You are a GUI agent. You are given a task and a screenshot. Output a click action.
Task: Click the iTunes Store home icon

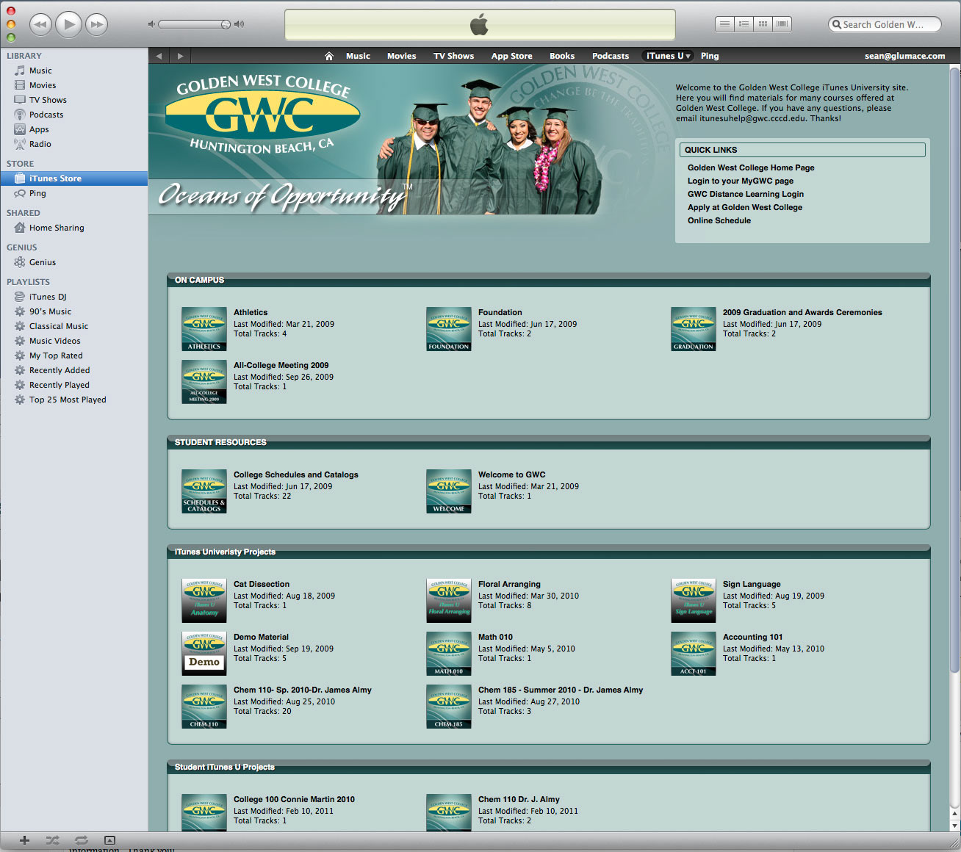pyautogui.click(x=329, y=56)
